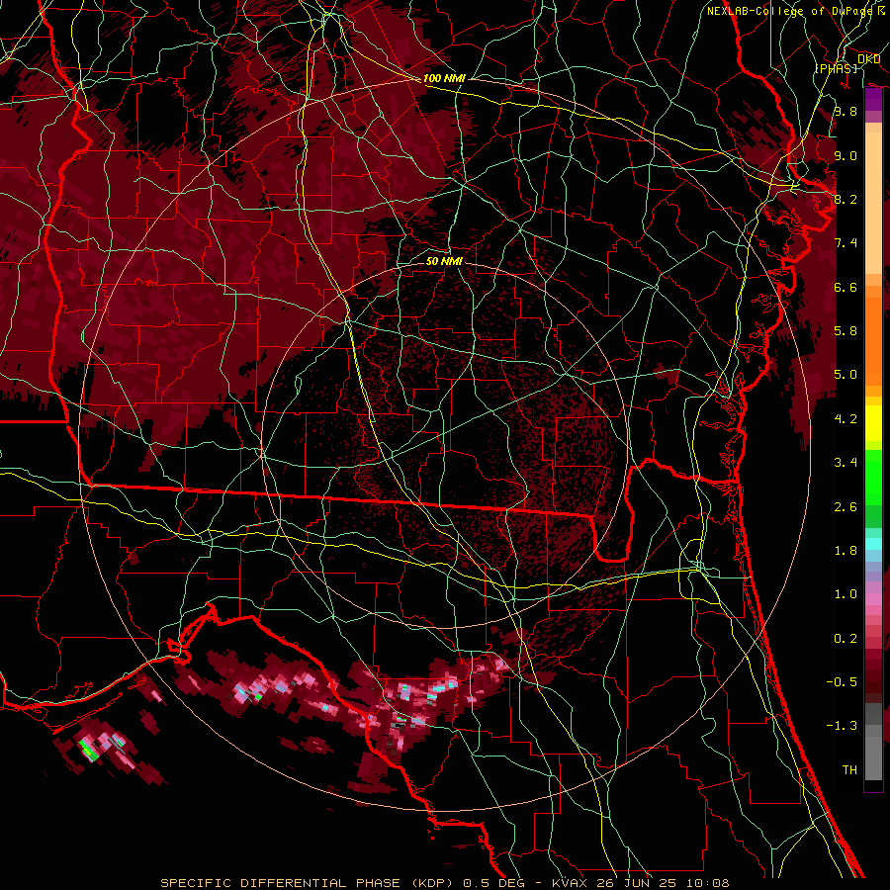
Task: Click the 7.4 scale label
Action: [x=845, y=243]
